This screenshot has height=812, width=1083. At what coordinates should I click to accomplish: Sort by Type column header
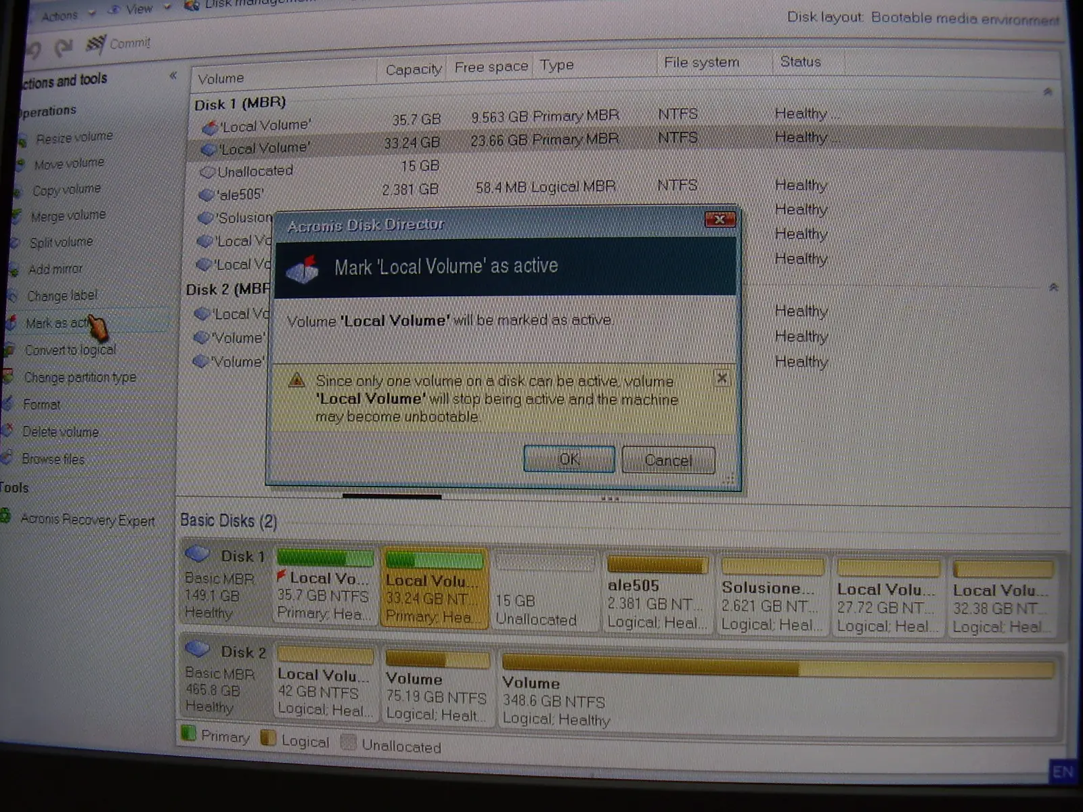pyautogui.click(x=556, y=65)
